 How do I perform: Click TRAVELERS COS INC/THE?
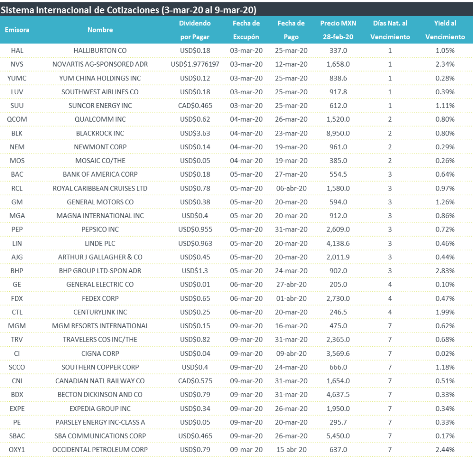point(100,339)
